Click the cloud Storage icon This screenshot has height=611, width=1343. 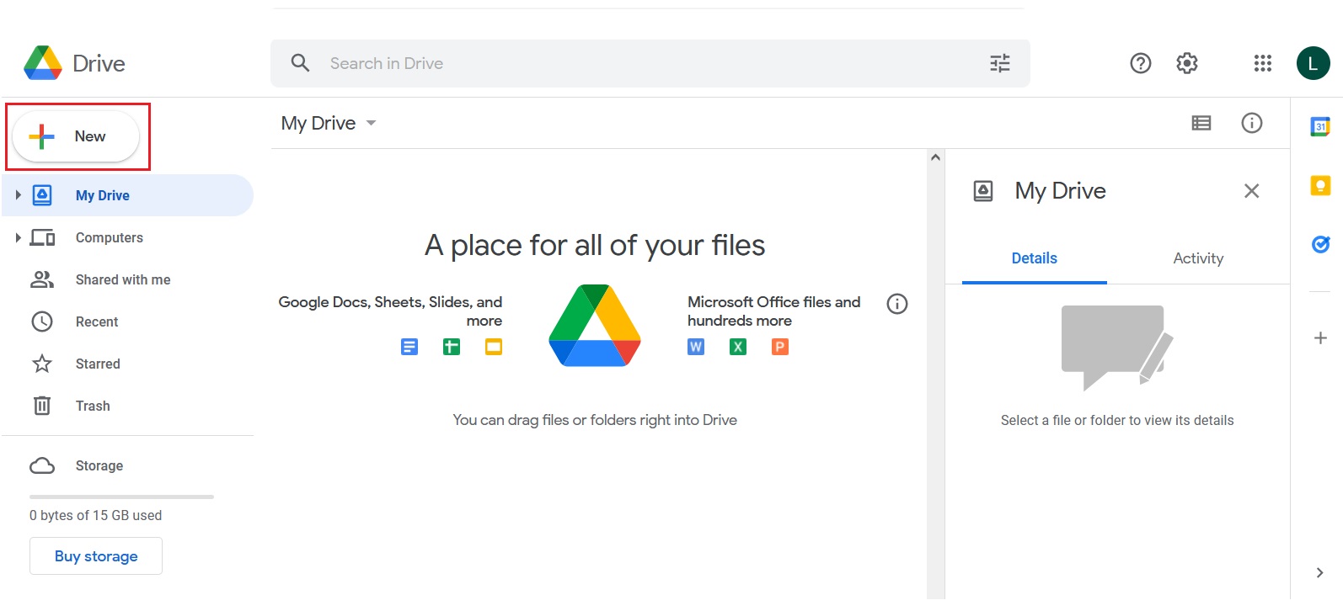coord(42,465)
